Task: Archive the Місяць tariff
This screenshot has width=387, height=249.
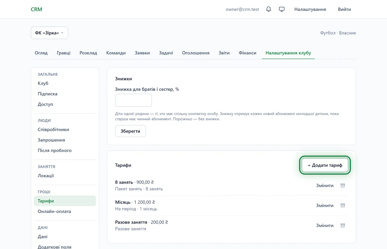Action: point(343,205)
